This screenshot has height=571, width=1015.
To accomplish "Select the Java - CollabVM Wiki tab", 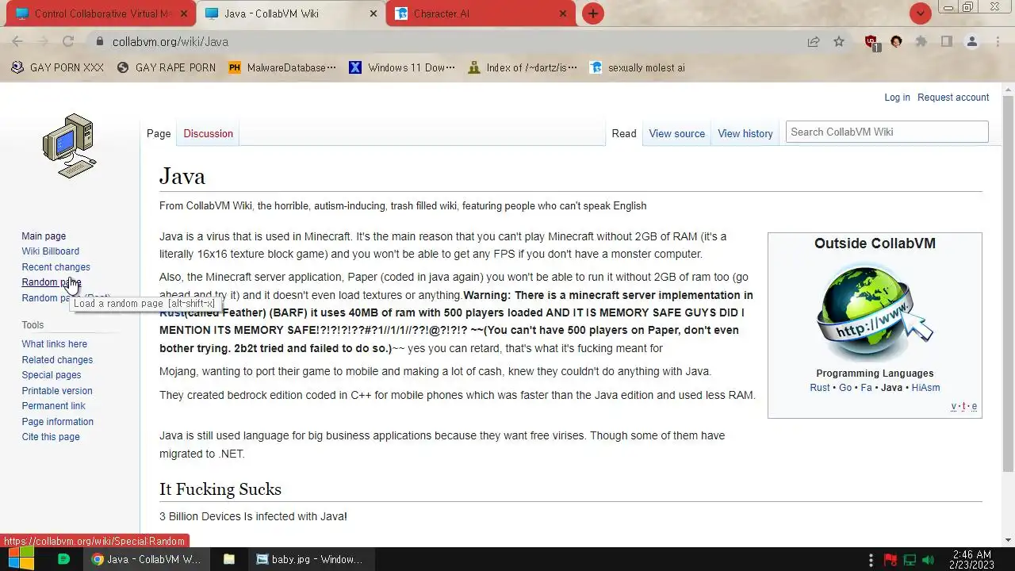I will 291,13.
